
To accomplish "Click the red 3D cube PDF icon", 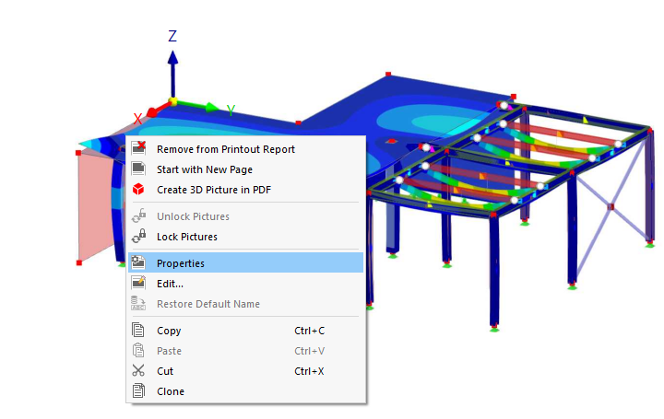I will tap(138, 189).
